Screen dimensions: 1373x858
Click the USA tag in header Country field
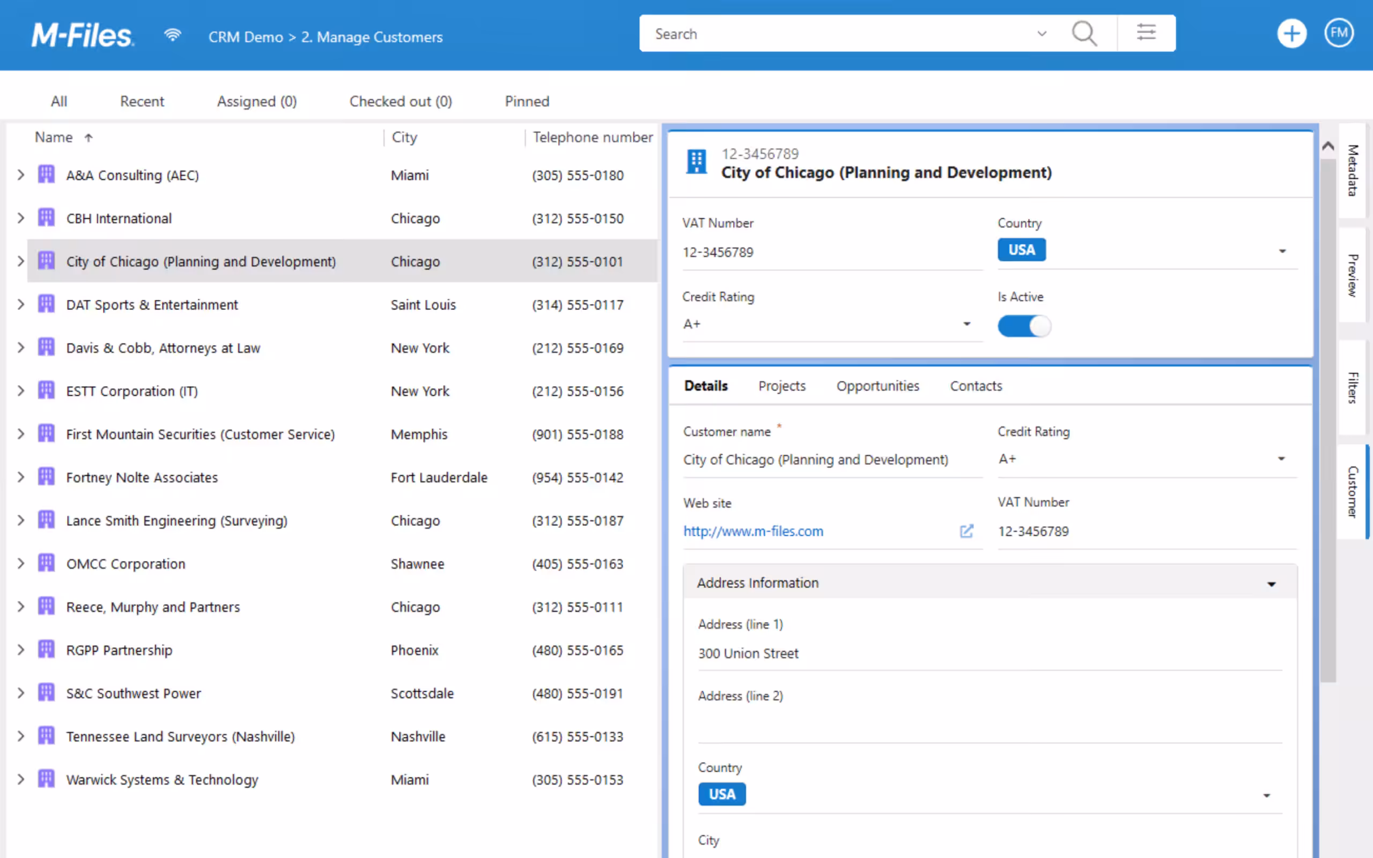(x=1021, y=250)
